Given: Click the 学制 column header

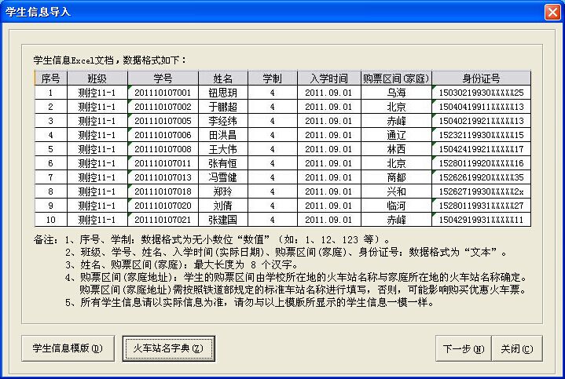Looking at the screenshot, I should (x=272, y=78).
